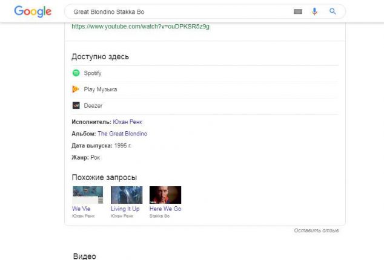Viewport: 384px width, 260px height.
Task: Select Юхан Ренк caption under Living It Up
Action: point(122,216)
